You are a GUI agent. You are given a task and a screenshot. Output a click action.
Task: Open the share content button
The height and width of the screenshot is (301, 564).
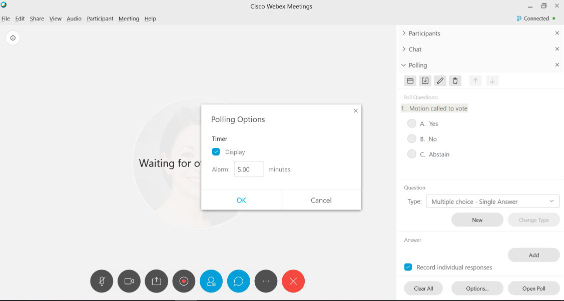pyautogui.click(x=157, y=281)
